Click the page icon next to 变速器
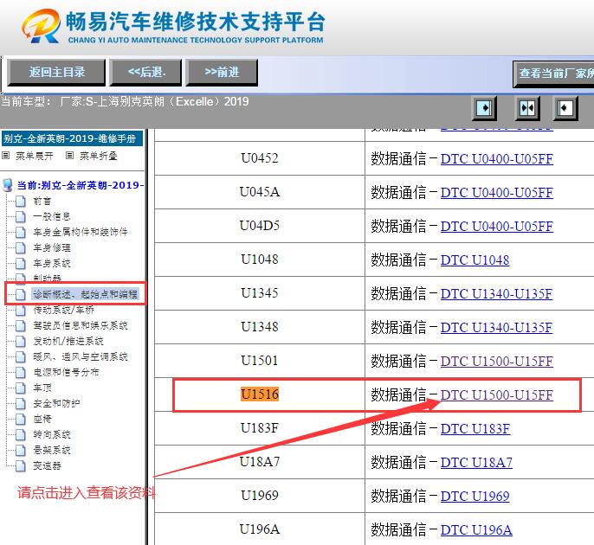This screenshot has width=594, height=545. tap(21, 466)
